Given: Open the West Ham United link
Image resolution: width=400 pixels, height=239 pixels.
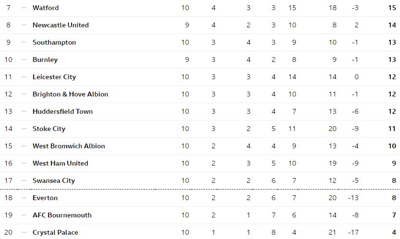Looking at the screenshot, I should click(x=61, y=163).
